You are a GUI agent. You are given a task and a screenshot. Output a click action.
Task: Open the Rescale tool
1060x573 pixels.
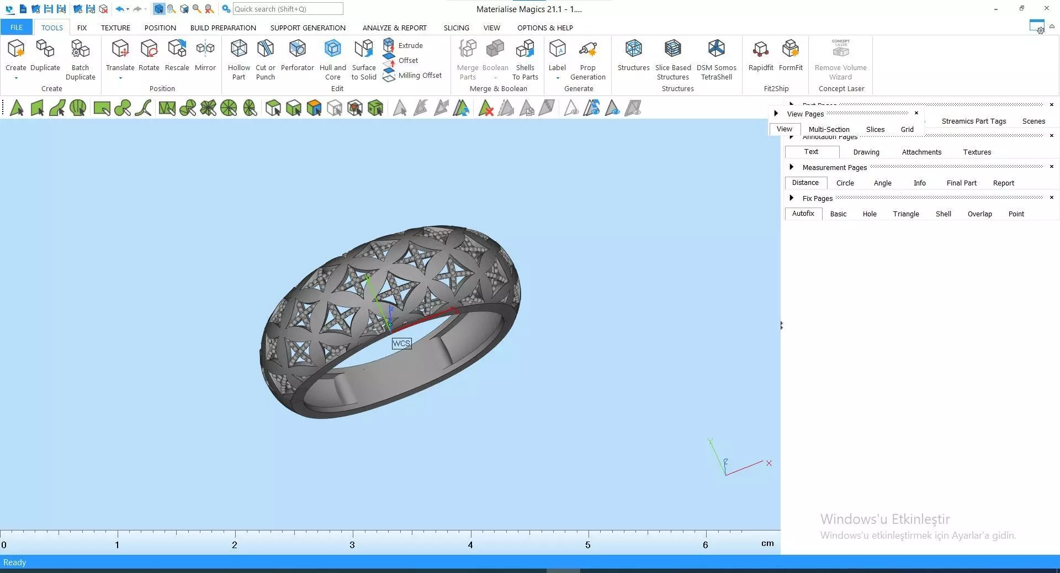(177, 55)
